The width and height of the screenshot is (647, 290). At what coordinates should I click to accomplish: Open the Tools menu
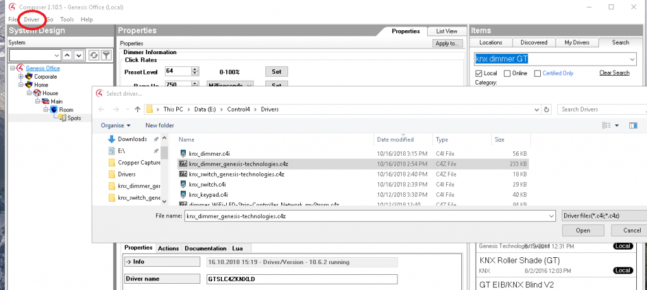(x=67, y=20)
